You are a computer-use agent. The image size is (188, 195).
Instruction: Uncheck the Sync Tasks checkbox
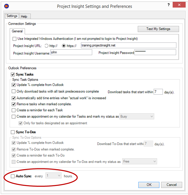(x=13, y=74)
